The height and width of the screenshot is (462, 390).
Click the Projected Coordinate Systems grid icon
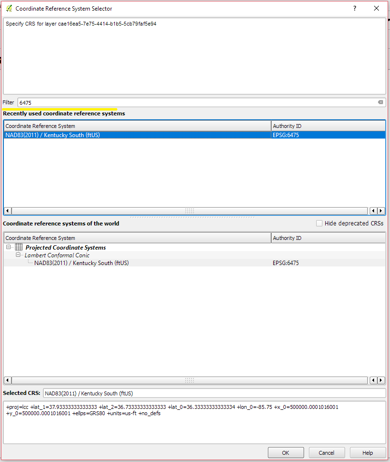(x=19, y=247)
